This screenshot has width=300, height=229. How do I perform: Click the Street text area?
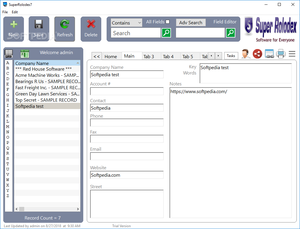point(127,204)
